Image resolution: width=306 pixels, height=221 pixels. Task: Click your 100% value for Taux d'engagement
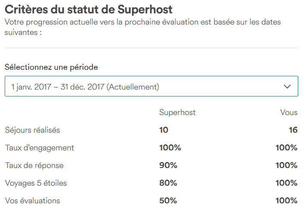tap(287, 148)
